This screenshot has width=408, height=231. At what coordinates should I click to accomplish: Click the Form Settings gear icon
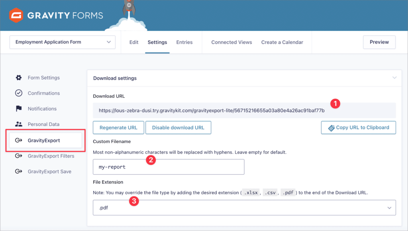(x=19, y=78)
